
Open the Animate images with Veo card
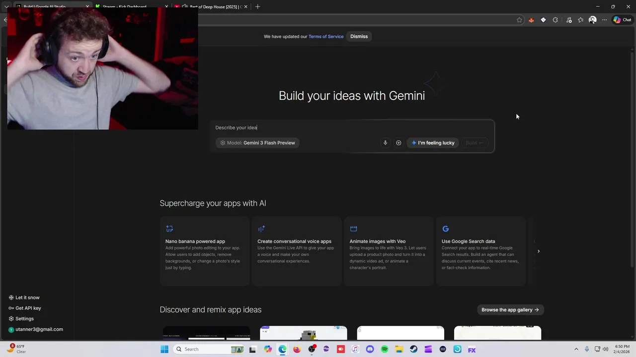[389, 251]
